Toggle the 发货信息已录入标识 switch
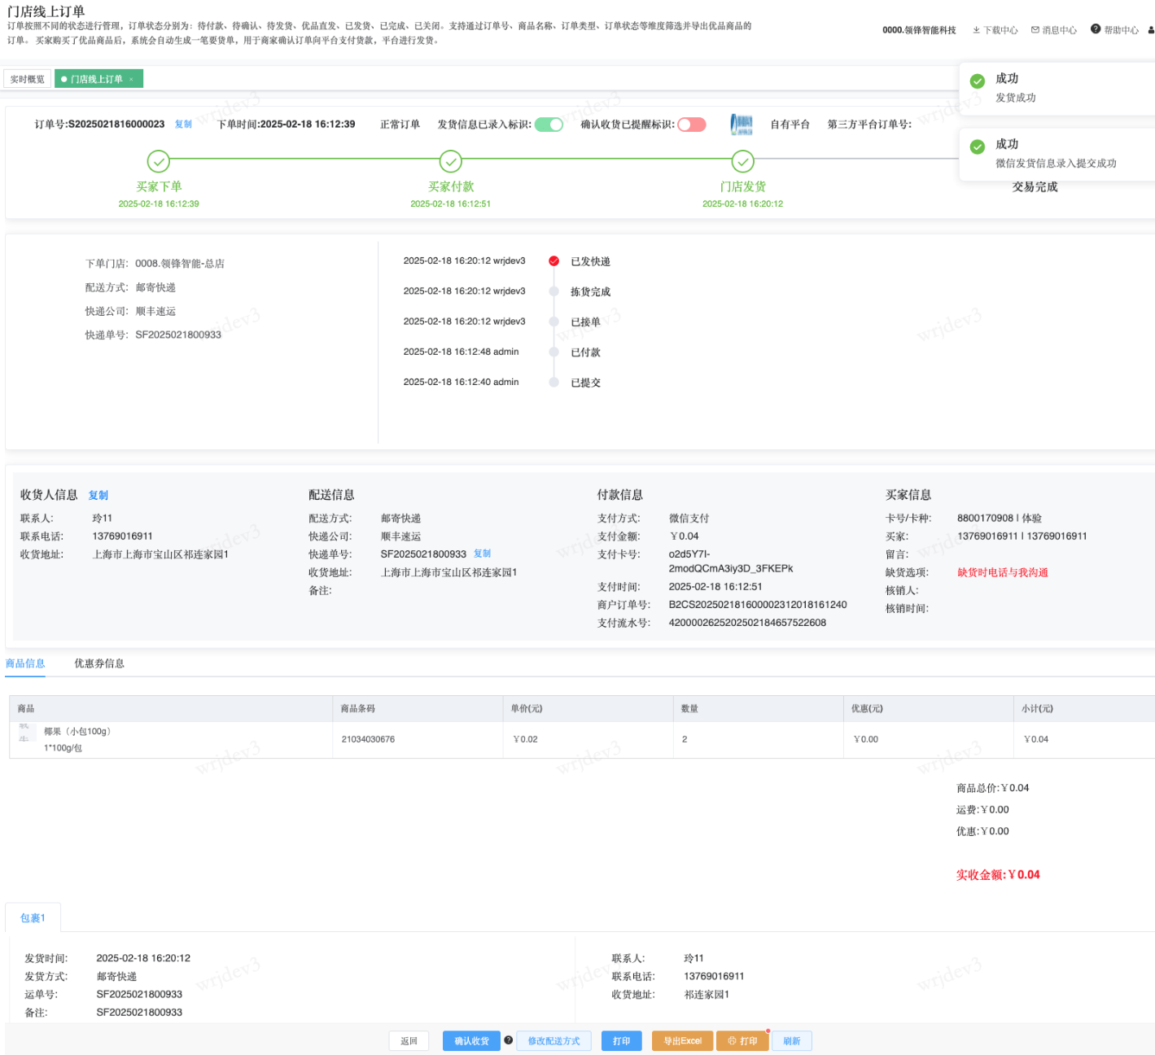The width and height of the screenshot is (1155, 1055). [549, 125]
